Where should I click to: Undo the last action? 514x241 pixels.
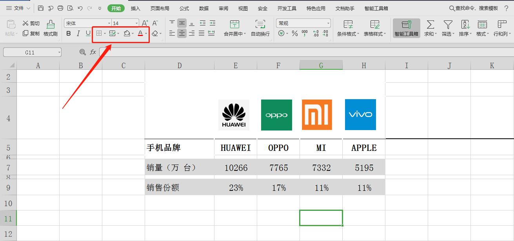[80, 8]
